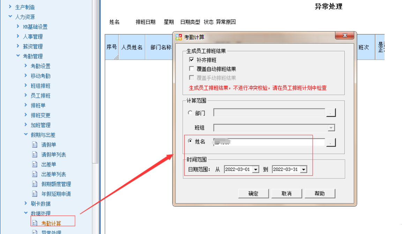Click the 年假延期申请 document icon
The width and height of the screenshot is (402, 234).
[35, 194]
